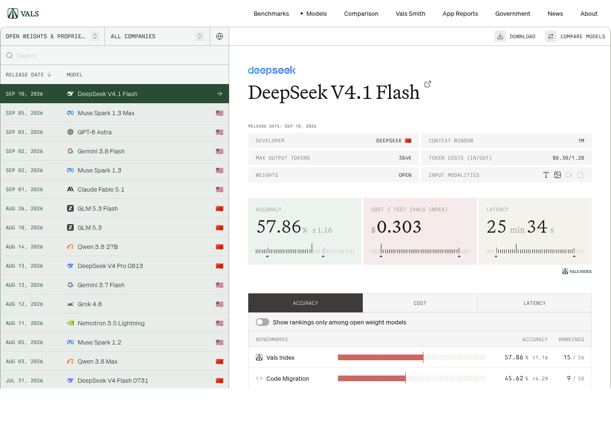
Task: Select the DeepSeek V4 Flash 0731 row
Action: point(115,380)
